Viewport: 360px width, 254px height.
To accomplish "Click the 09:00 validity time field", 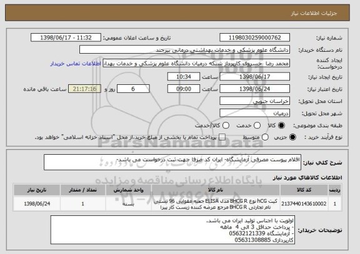I will click(x=184, y=89).
